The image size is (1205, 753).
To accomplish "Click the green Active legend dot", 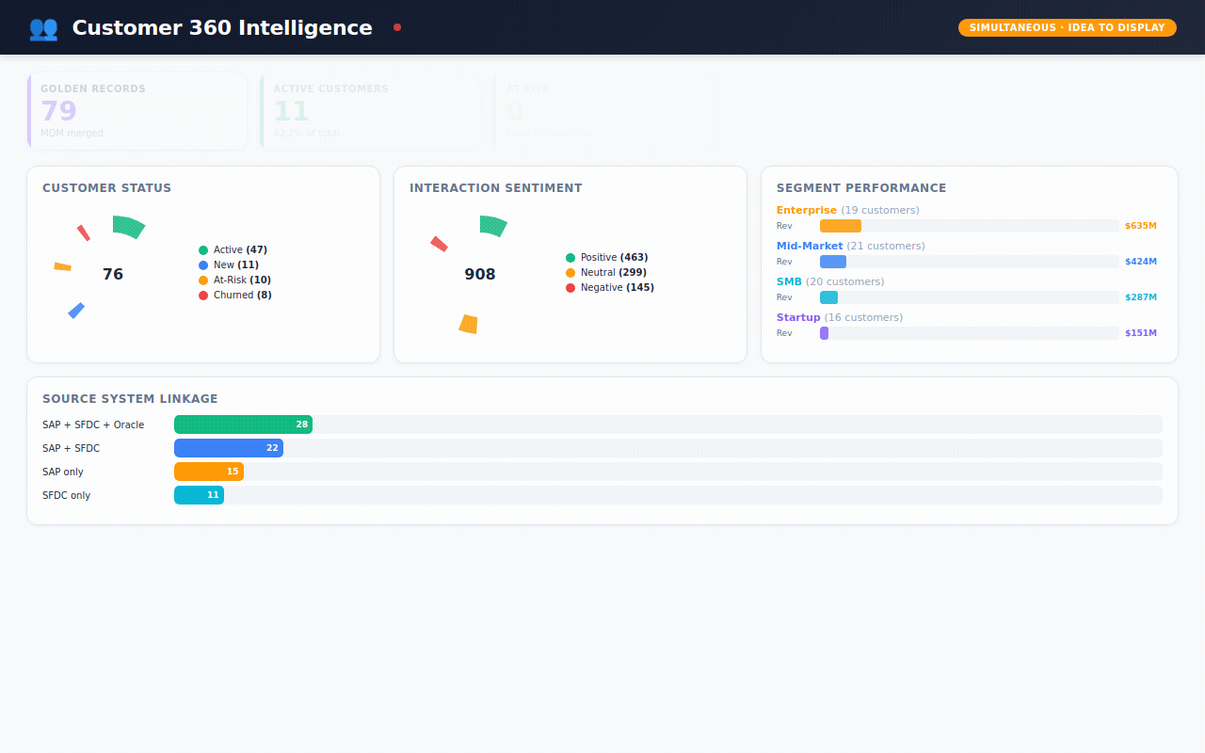I will click(x=203, y=250).
